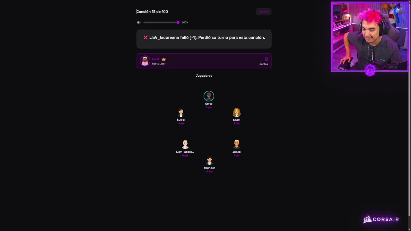
Task: Copy the XKFNZX room code button
Action: 264,12
